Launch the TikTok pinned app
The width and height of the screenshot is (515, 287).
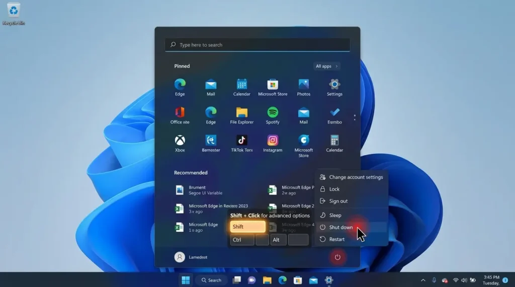coord(242,143)
